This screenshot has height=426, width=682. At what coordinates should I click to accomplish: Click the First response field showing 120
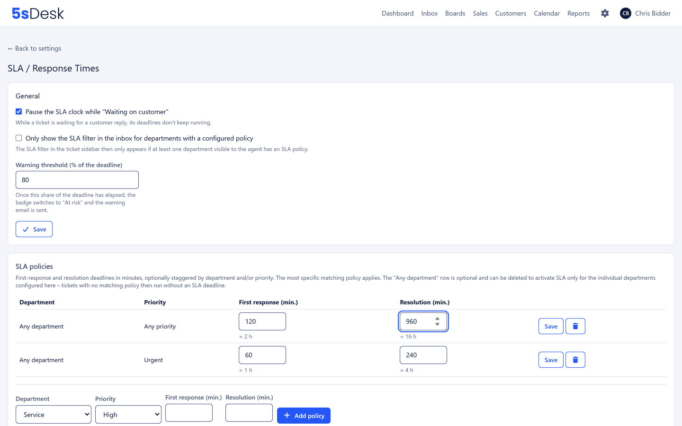click(262, 321)
